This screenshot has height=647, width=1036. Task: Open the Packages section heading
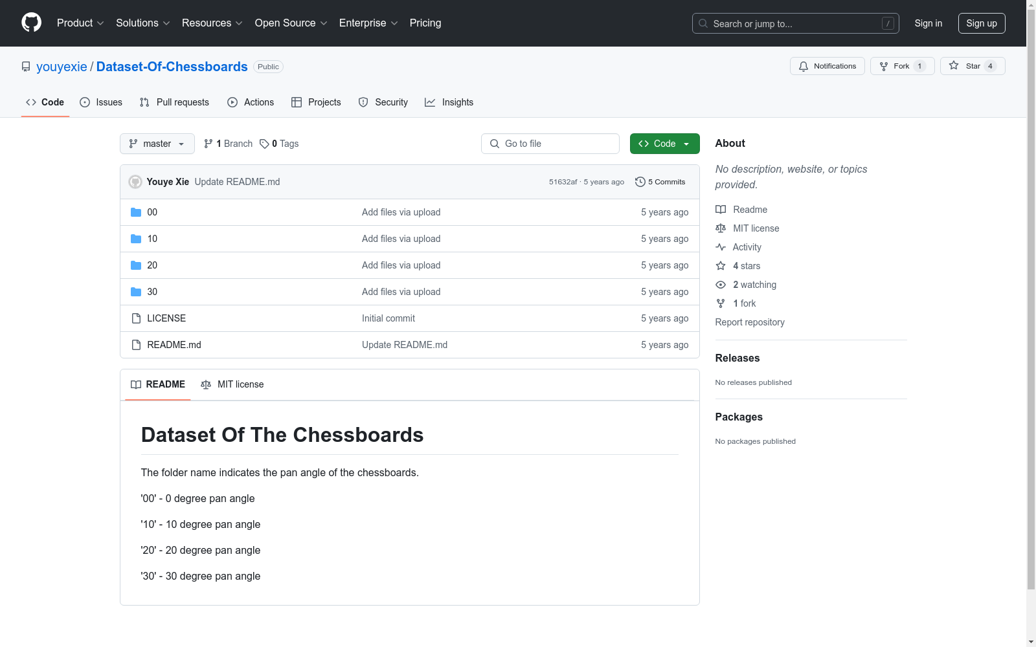coord(739,417)
